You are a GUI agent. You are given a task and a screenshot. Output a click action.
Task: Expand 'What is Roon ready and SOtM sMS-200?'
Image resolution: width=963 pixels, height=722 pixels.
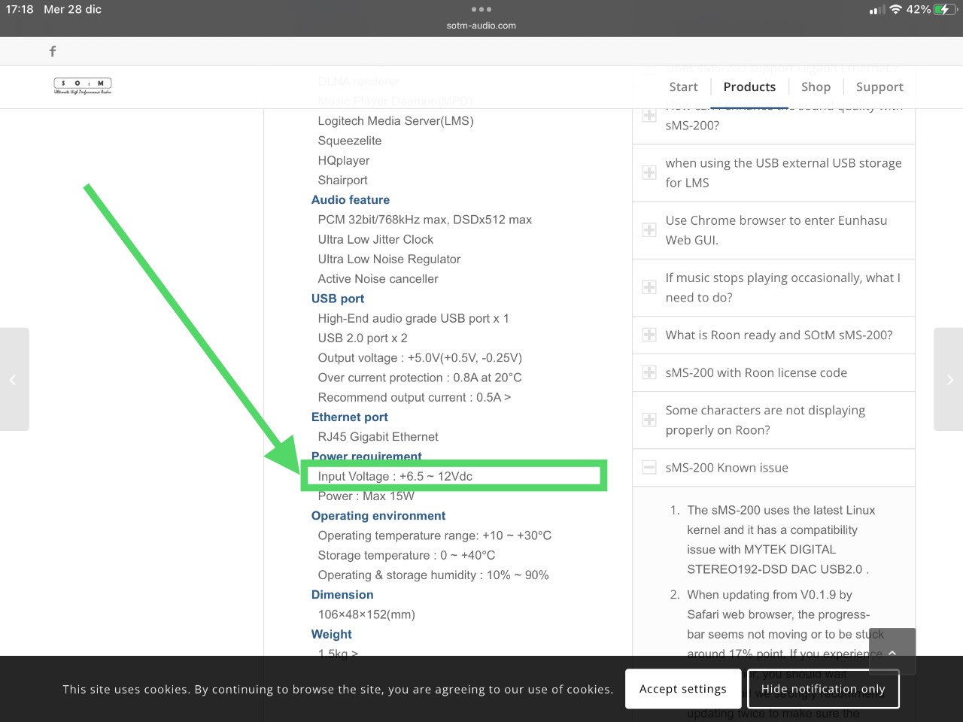[x=774, y=335]
